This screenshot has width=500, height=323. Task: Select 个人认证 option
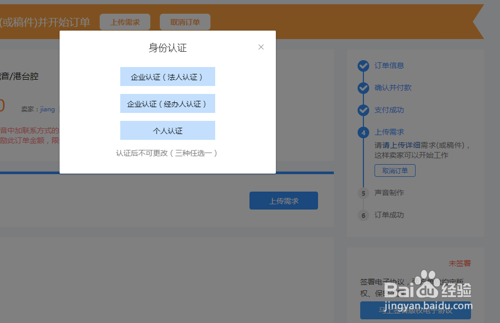pos(167,130)
